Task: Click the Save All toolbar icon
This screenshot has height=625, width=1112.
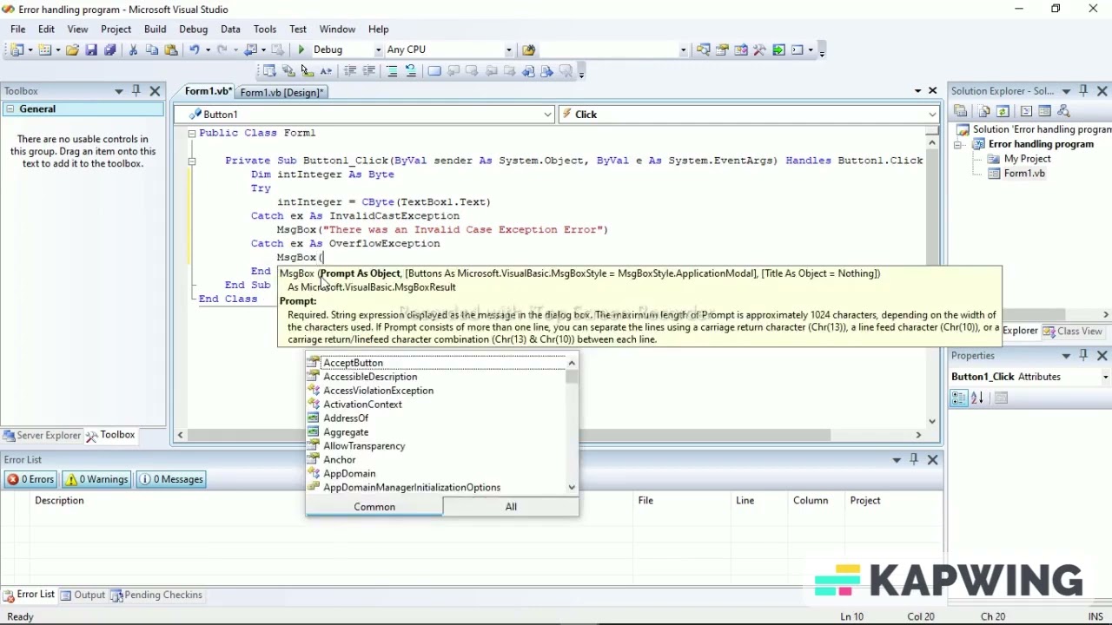Action: tap(110, 49)
